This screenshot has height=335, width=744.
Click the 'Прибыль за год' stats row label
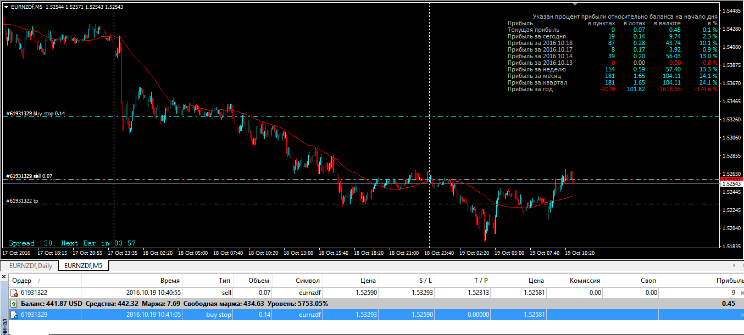[530, 89]
